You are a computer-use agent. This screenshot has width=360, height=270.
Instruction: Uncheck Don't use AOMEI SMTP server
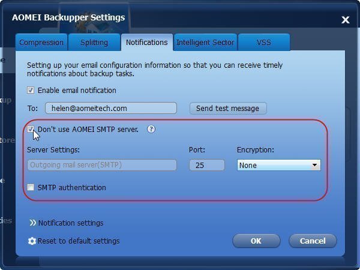coord(31,129)
